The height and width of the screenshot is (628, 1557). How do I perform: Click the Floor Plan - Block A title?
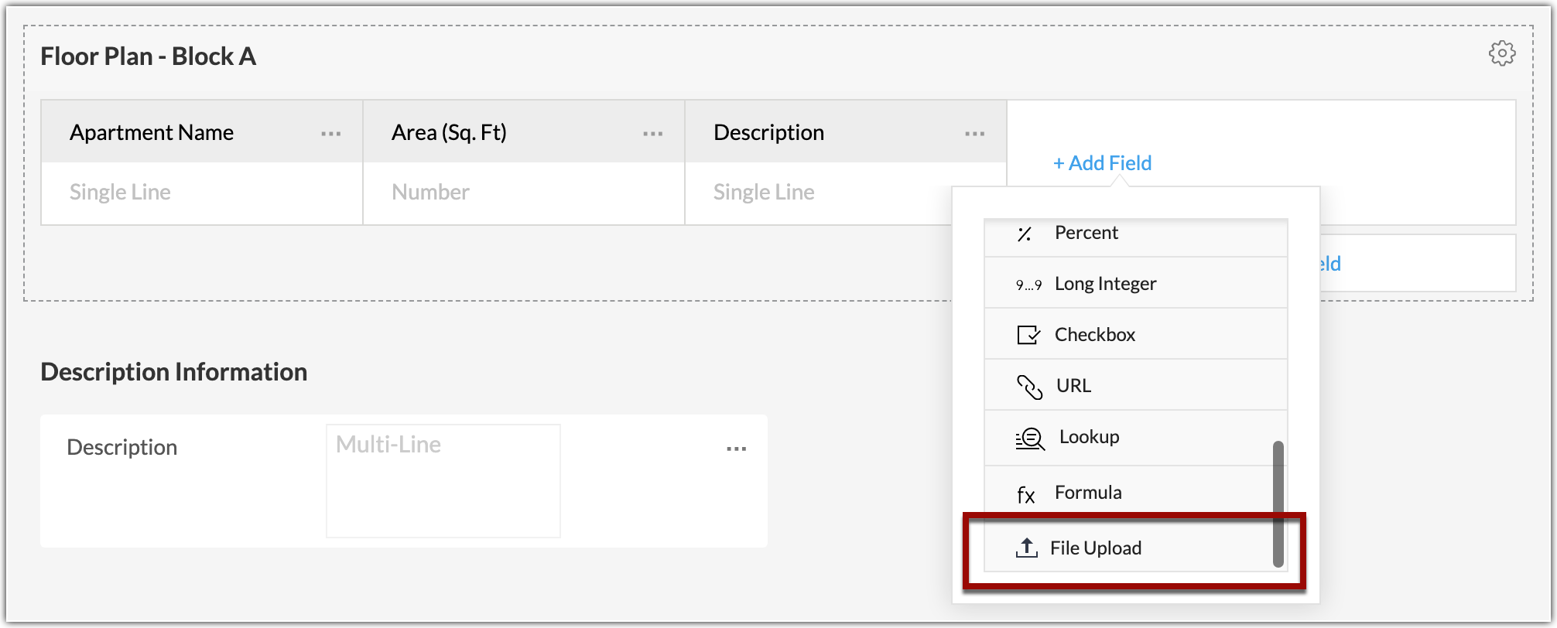pyautogui.click(x=148, y=56)
